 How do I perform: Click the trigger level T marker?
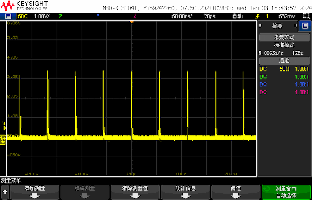tap(5, 126)
